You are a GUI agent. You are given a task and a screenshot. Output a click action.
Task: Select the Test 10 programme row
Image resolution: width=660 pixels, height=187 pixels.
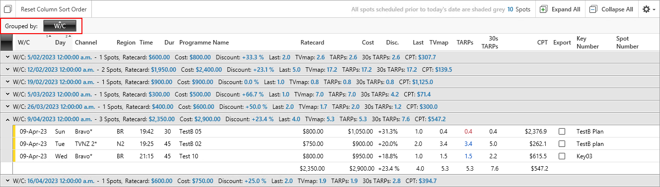pos(330,156)
